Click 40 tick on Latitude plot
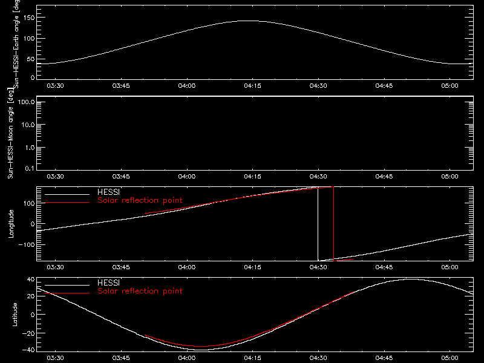 (x=31, y=280)
